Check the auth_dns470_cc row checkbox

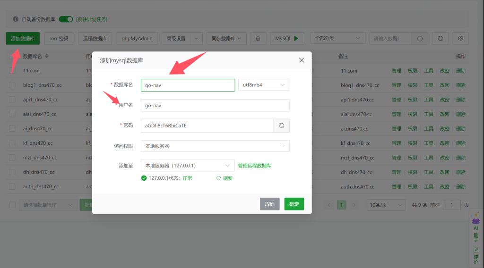pyautogui.click(x=12, y=186)
